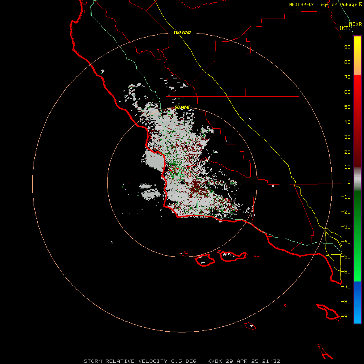Click the -20 value on velocity scale
Screen dimensions: 364x364
(x=346, y=212)
